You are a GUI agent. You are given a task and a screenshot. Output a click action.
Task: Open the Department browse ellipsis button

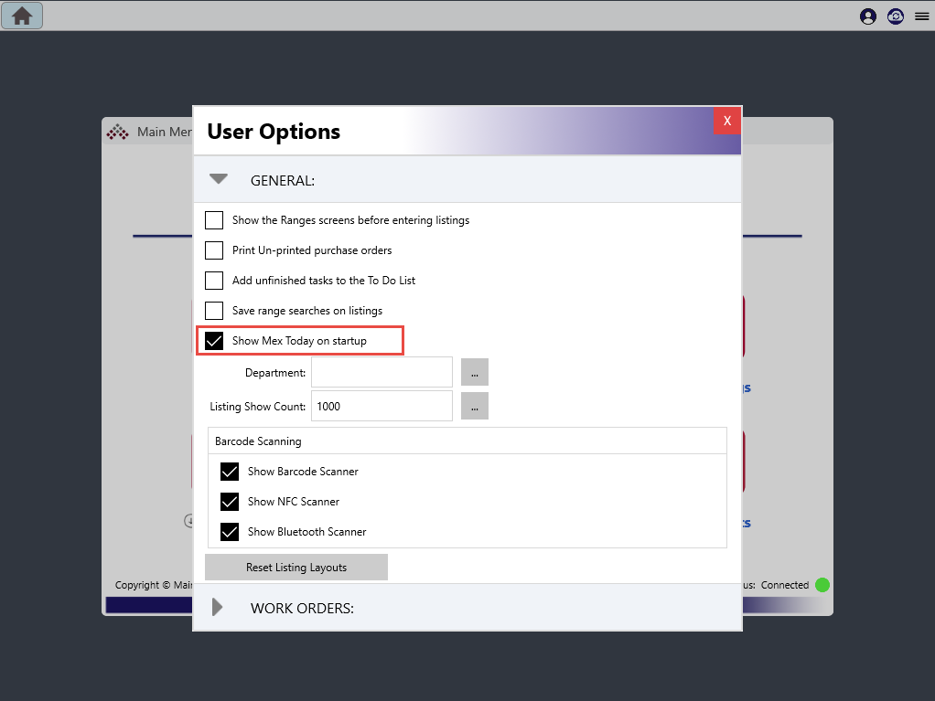point(474,372)
